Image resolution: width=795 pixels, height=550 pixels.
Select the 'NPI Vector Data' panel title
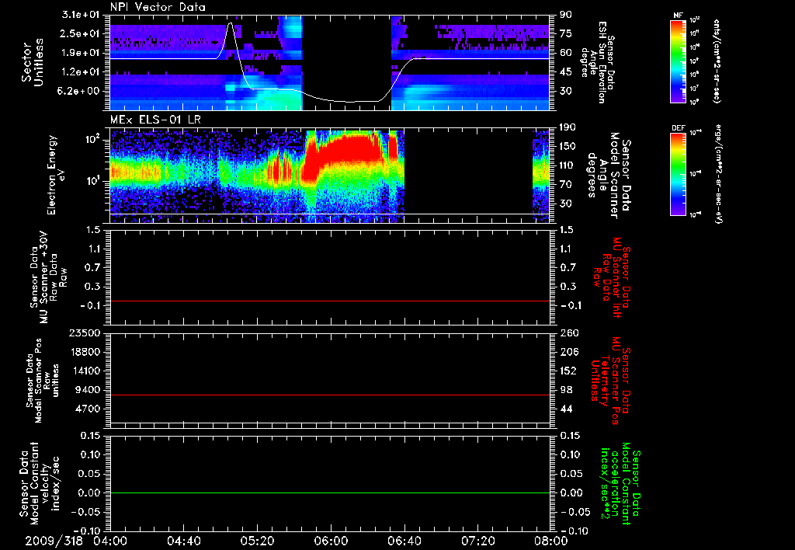158,7
